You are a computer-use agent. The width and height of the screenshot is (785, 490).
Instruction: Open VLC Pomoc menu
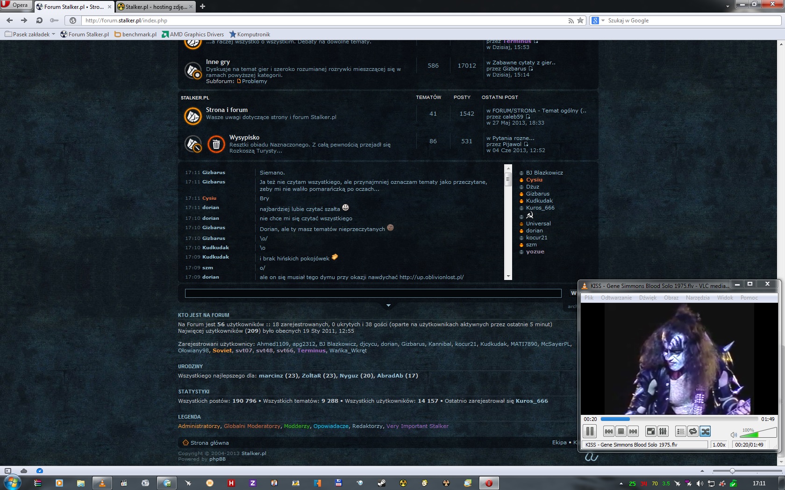[x=749, y=298]
